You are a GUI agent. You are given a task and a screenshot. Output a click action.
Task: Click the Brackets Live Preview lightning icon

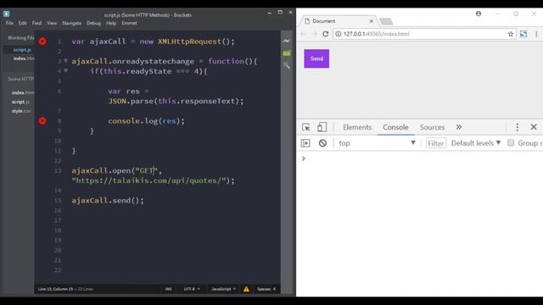287,42
